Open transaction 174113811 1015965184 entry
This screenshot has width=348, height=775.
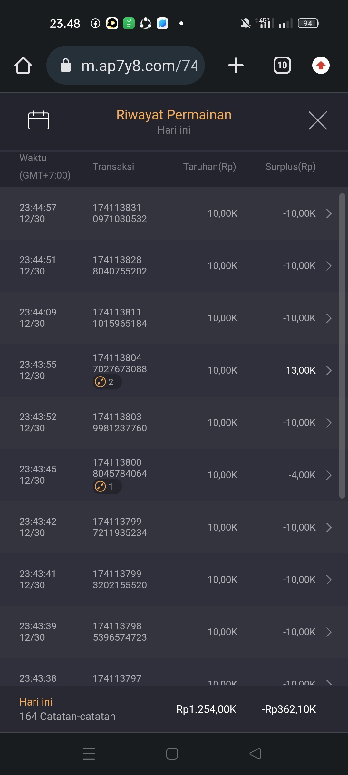[x=120, y=318]
